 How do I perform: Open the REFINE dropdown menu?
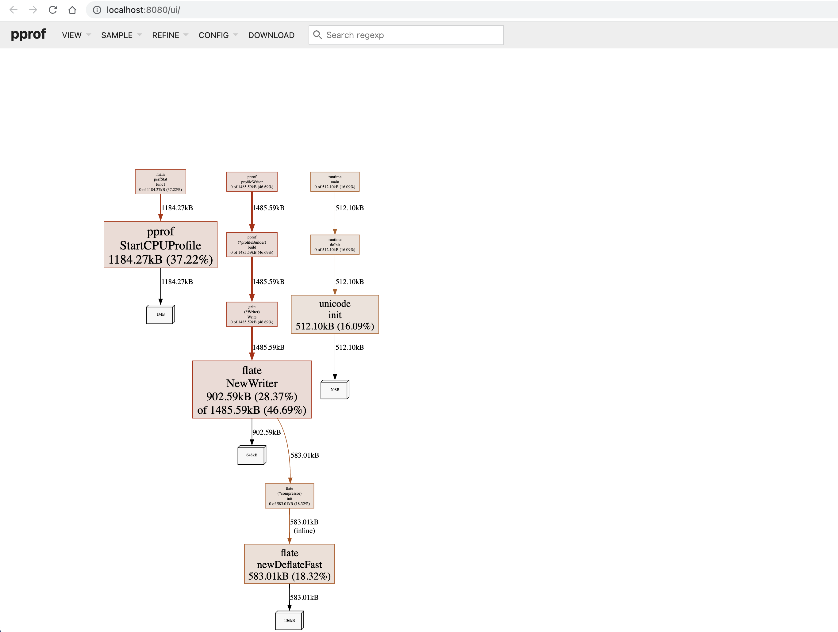pos(170,35)
